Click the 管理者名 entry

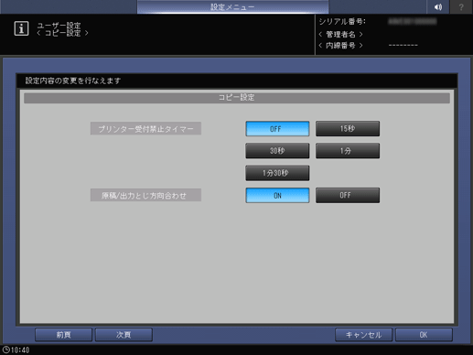coord(340,34)
